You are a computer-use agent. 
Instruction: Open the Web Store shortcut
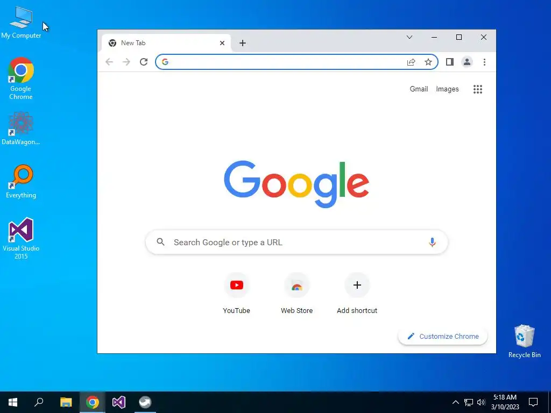[x=296, y=294]
